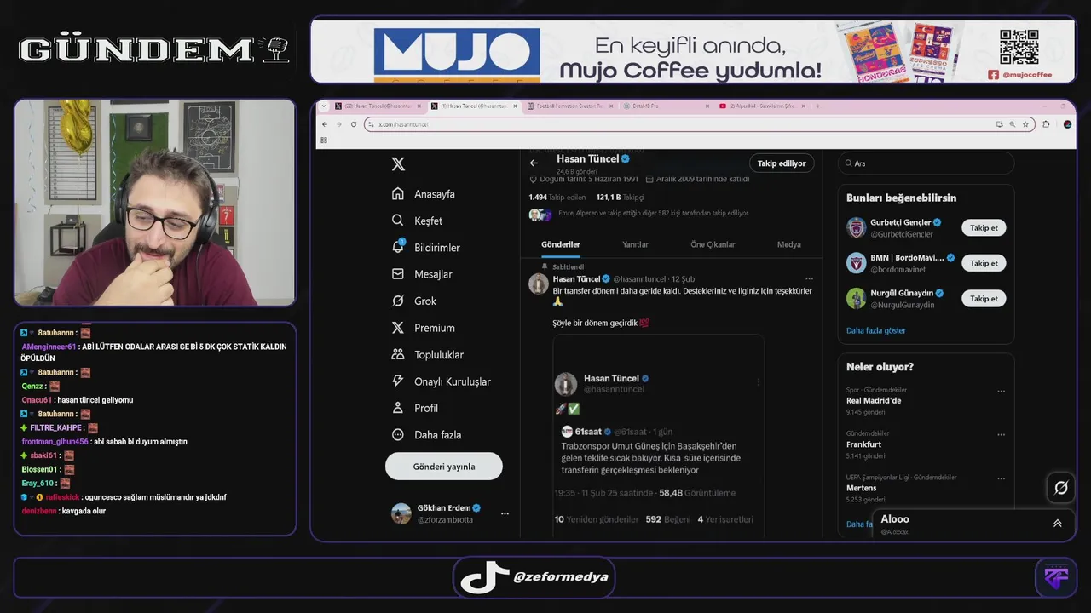Open pinned post three-dot menu
The image size is (1091, 613).
(x=809, y=278)
